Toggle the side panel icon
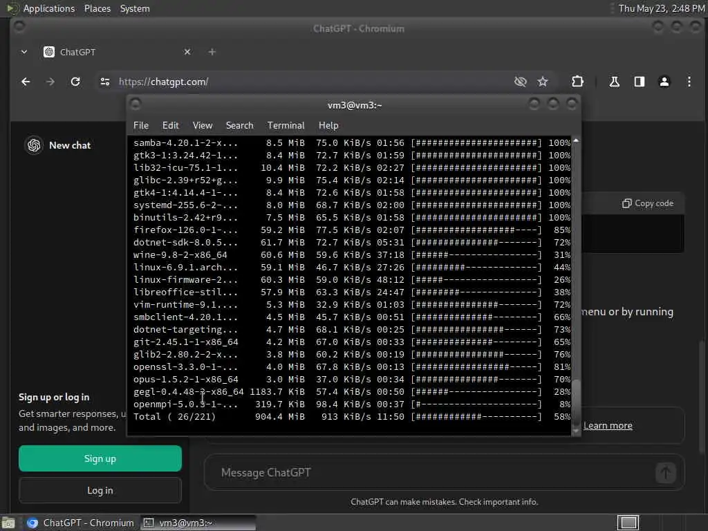 pyautogui.click(x=639, y=82)
